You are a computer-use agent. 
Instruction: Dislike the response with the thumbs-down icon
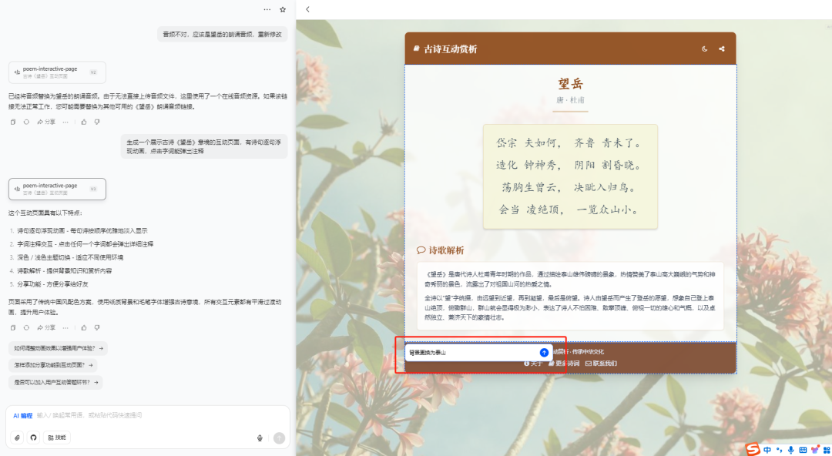(x=96, y=327)
